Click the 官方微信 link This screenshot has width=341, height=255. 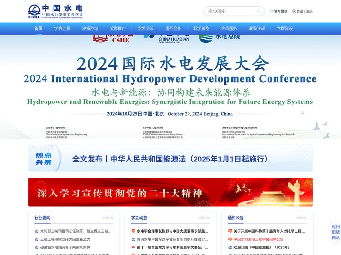pyautogui.click(x=280, y=11)
